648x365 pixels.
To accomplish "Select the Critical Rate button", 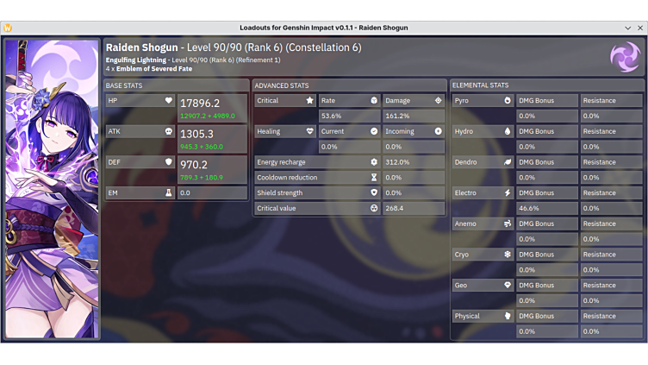I will (350, 101).
